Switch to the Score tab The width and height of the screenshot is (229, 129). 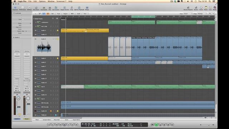[67, 120]
